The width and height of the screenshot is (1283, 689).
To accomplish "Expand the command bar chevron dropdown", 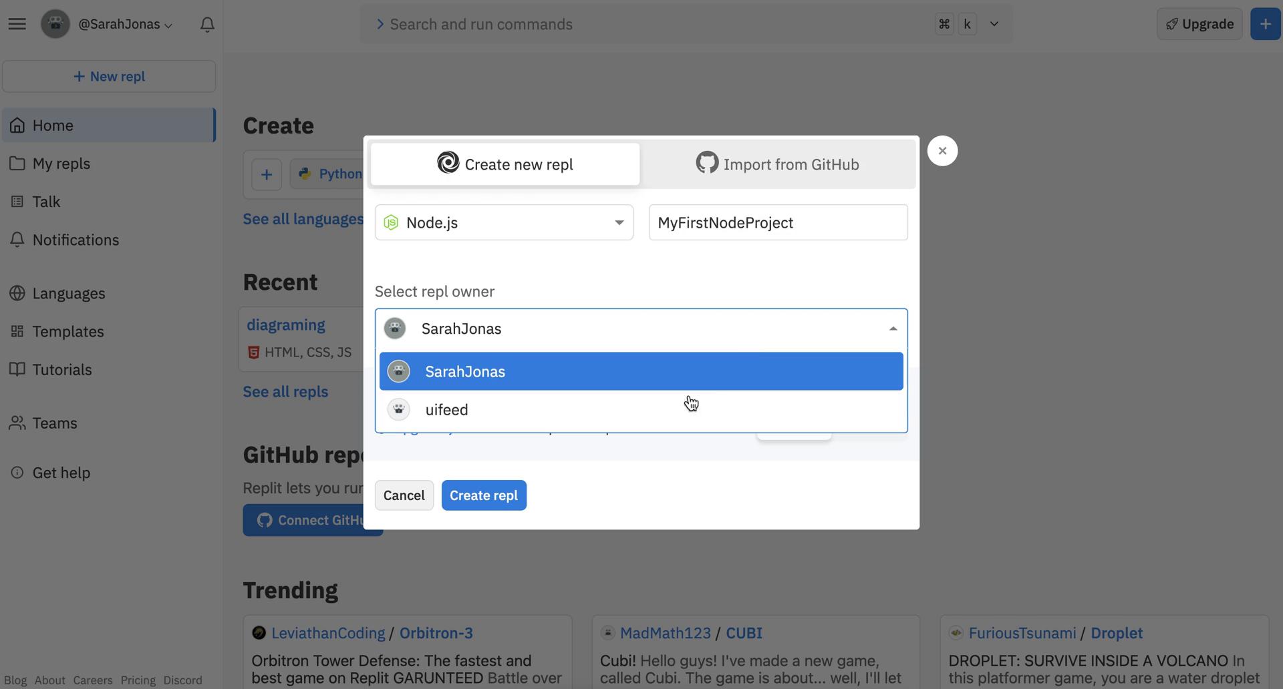I will [x=994, y=24].
